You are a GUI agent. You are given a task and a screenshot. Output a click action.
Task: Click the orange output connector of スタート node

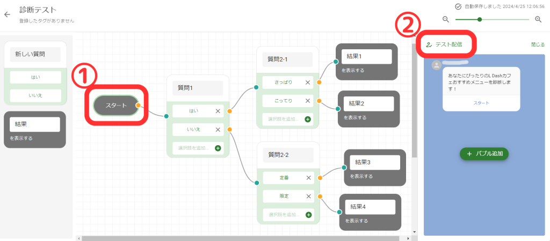pyautogui.click(x=139, y=106)
